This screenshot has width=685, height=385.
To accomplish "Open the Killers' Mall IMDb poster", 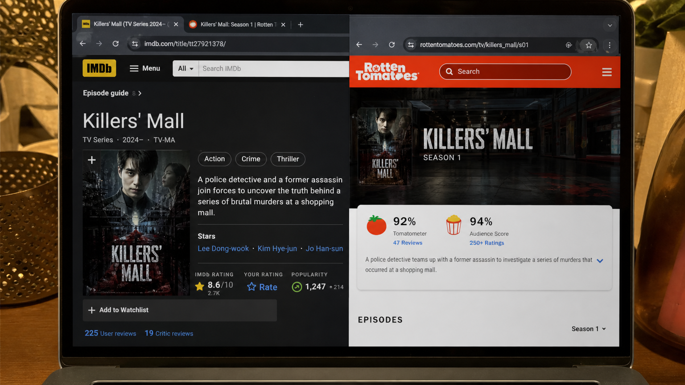I will point(136,223).
